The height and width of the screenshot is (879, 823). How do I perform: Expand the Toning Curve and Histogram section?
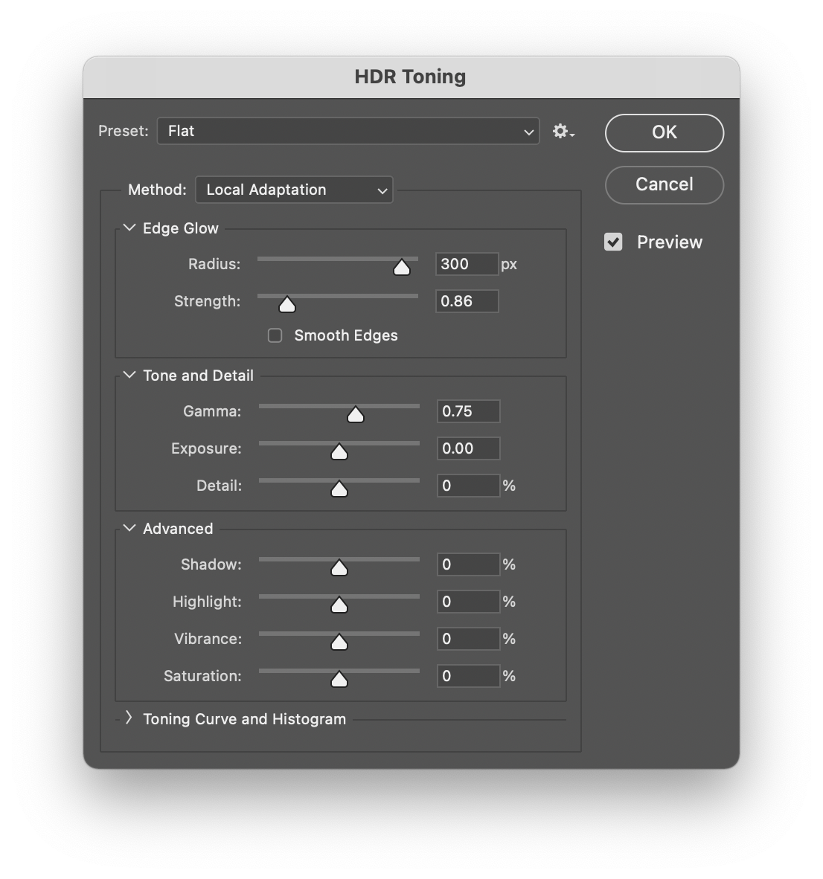tap(129, 718)
